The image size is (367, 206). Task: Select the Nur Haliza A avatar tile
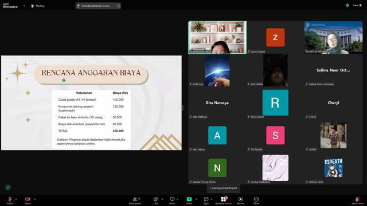217,135
